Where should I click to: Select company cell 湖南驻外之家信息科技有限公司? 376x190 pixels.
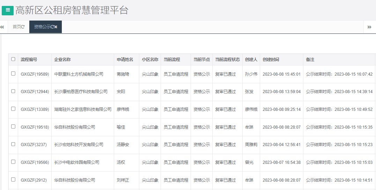pyautogui.click(x=83, y=109)
